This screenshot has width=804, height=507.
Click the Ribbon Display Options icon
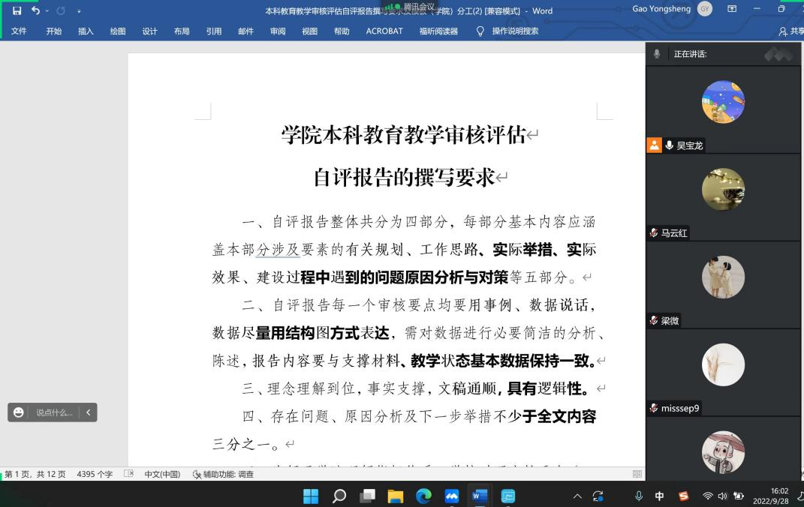732,10
